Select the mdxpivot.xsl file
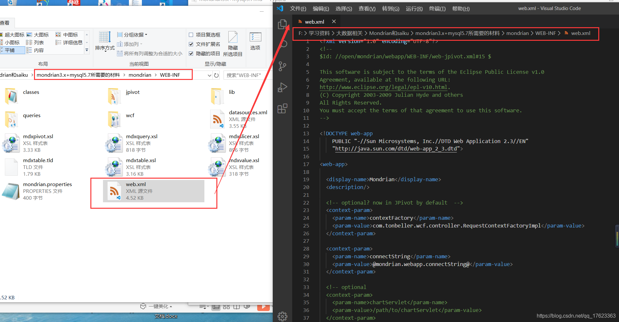 (x=29, y=143)
